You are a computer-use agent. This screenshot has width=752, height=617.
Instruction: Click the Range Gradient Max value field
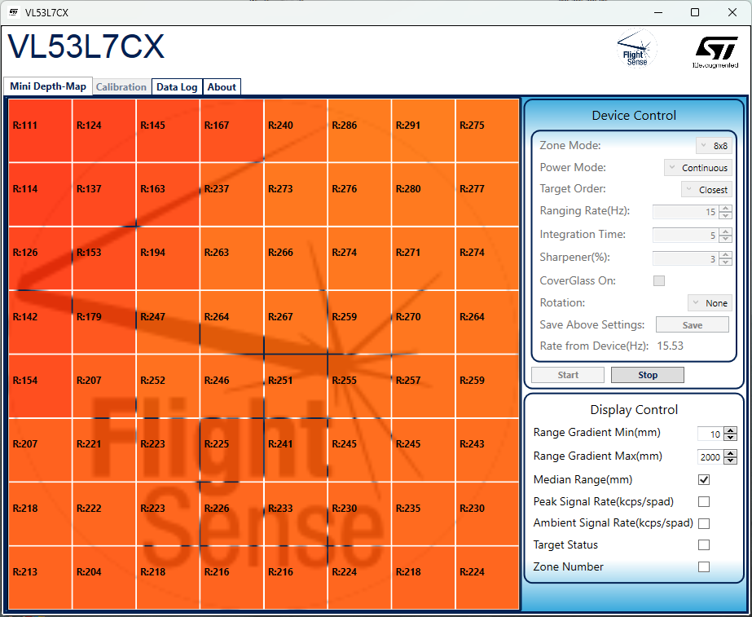point(710,456)
